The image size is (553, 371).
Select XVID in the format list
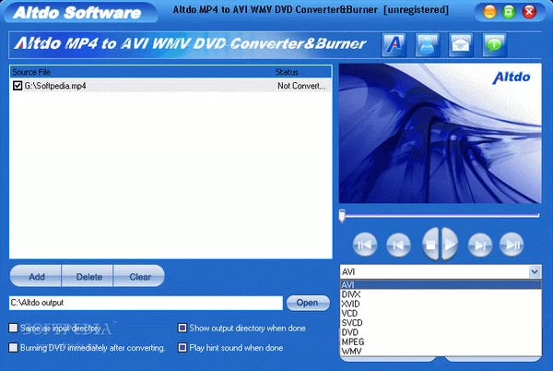351,303
